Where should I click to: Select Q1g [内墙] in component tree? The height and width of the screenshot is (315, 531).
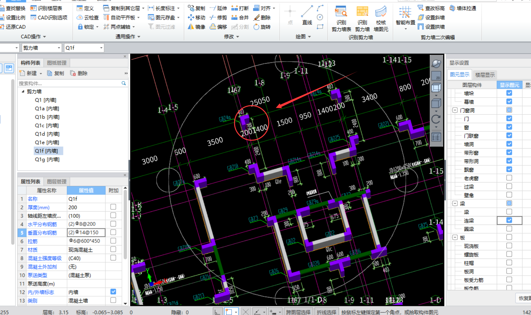click(47, 159)
